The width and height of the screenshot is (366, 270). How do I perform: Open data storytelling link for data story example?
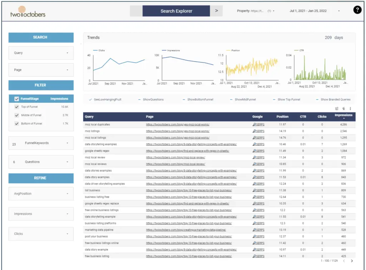click(x=191, y=250)
